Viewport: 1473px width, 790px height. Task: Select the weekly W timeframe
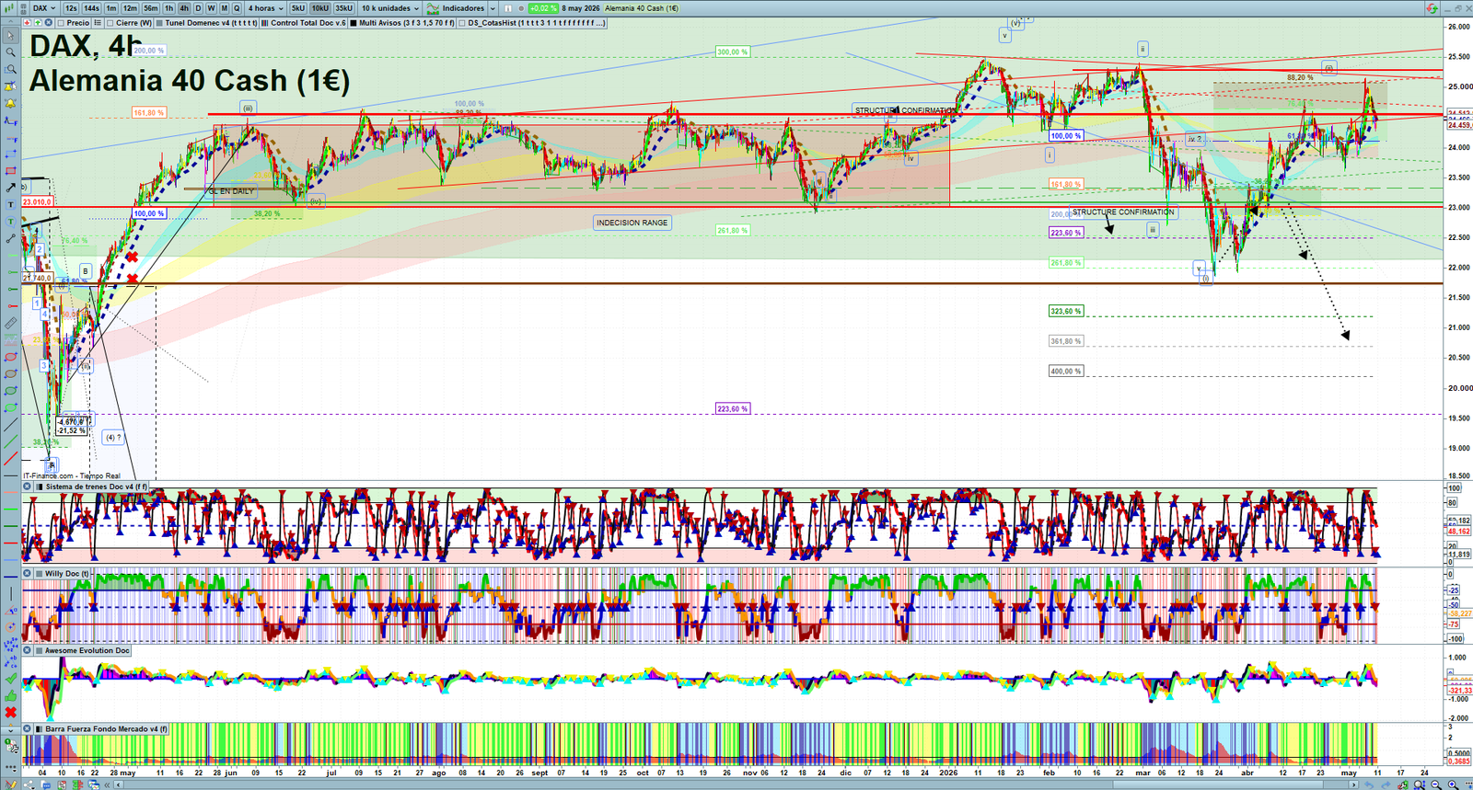211,8
